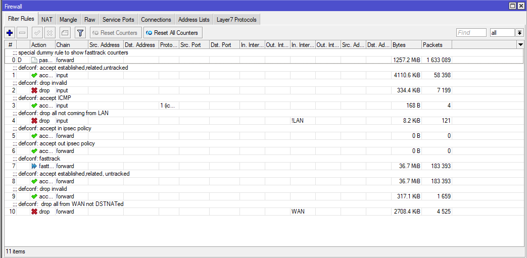Sort by the Packets column header
Image resolution: width=527 pixels, height=258 pixels.
coord(437,44)
